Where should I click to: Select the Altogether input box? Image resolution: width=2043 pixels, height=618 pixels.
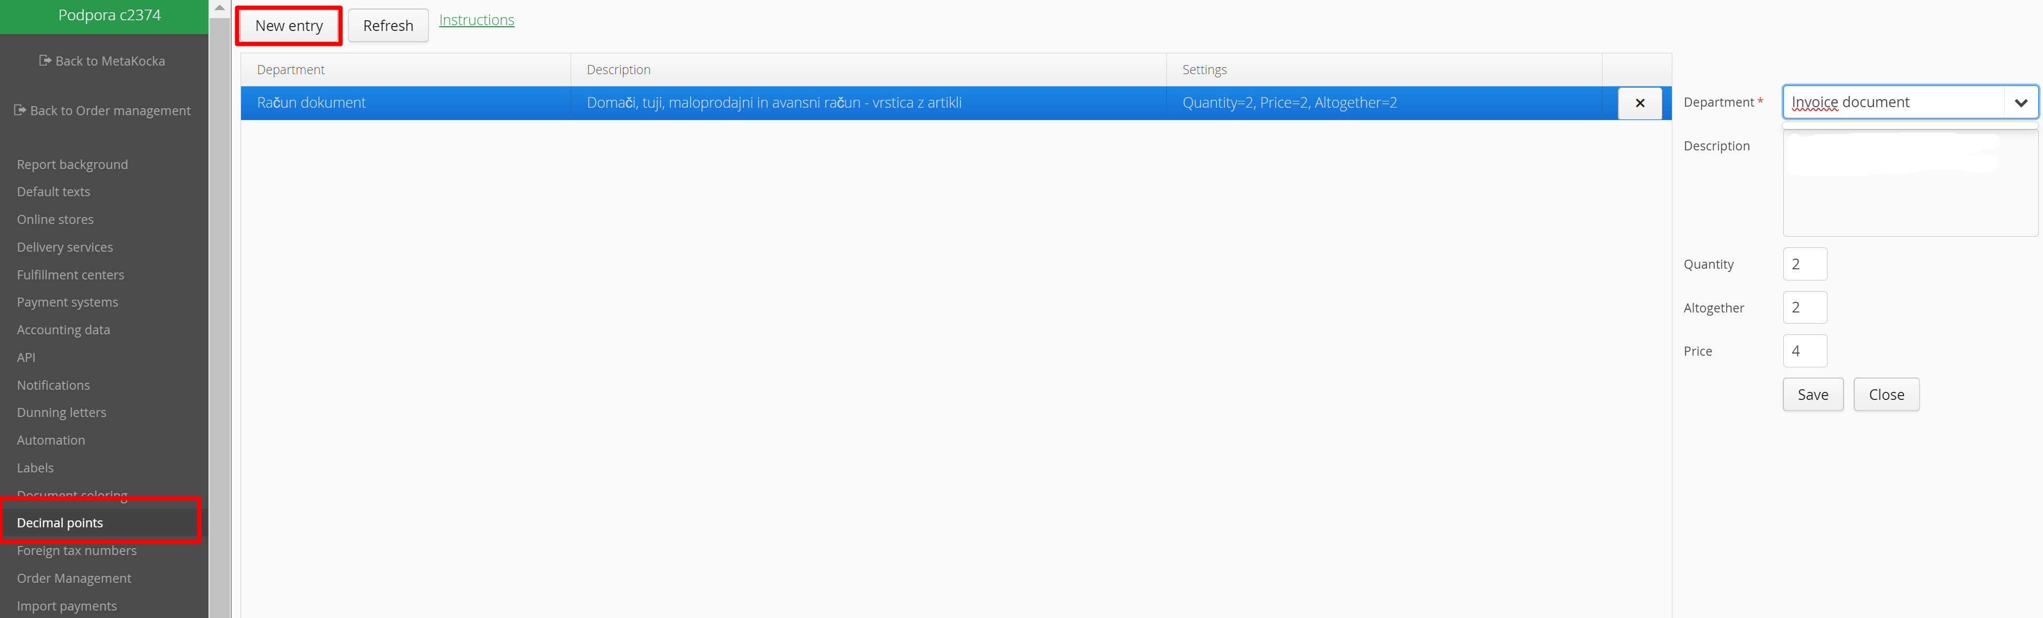(1804, 307)
